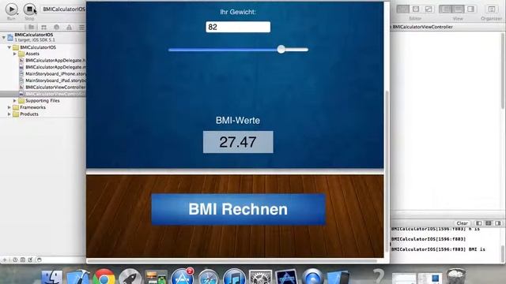
Task: Expand the Products folder
Action: tap(9, 114)
